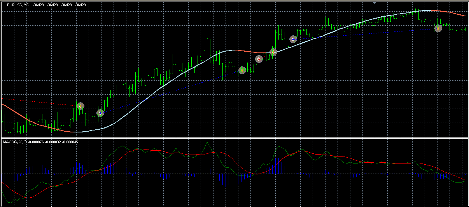Select blue buy arrow starting the long dashed line
This screenshot has height=207, width=469.
click(100, 113)
